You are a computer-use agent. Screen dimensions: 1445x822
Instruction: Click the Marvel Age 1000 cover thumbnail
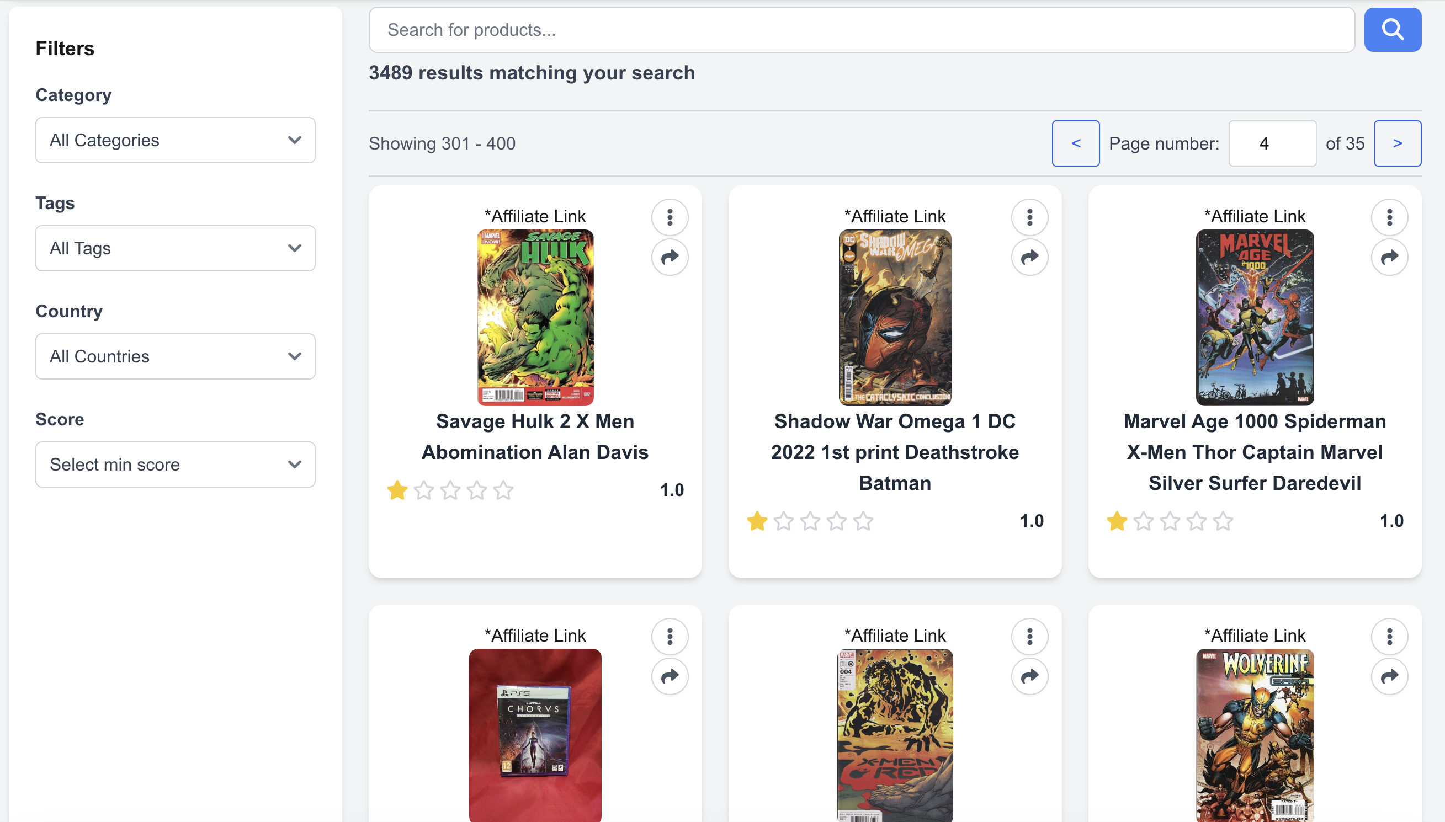point(1254,318)
